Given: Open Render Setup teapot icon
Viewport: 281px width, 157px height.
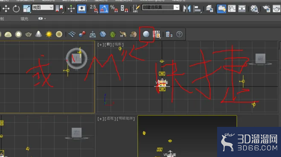Looking at the screenshot, I should 266,8.
